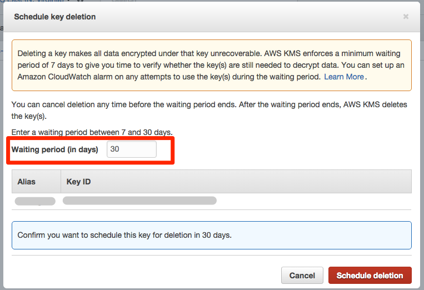Click the Key ID column header
The image size is (424, 290).
click(78, 182)
